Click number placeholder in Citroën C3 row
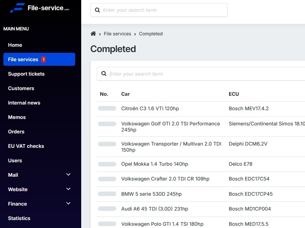Image resolution: width=305 pixels, height=228 pixels. point(107,108)
